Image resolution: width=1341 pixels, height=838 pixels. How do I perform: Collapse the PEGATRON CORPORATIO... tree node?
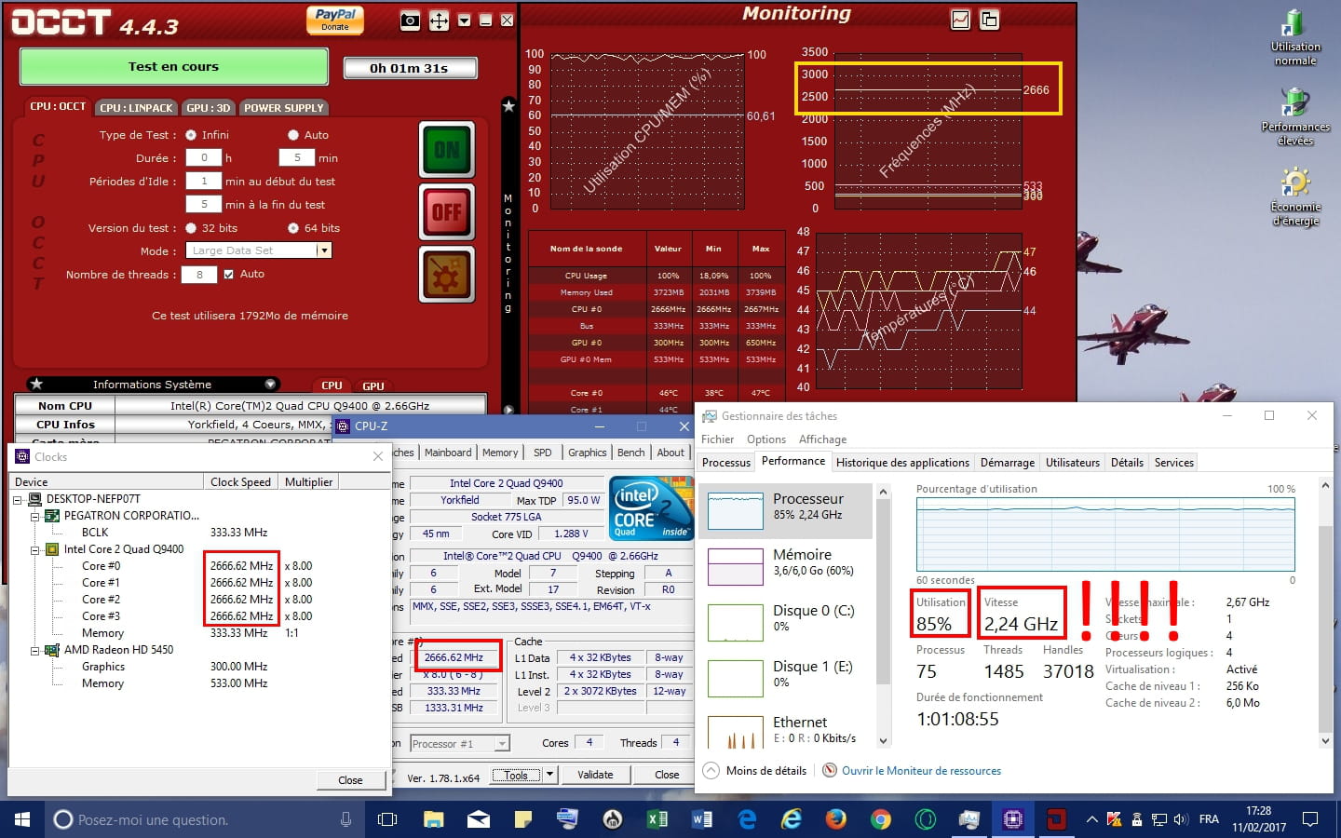click(34, 516)
